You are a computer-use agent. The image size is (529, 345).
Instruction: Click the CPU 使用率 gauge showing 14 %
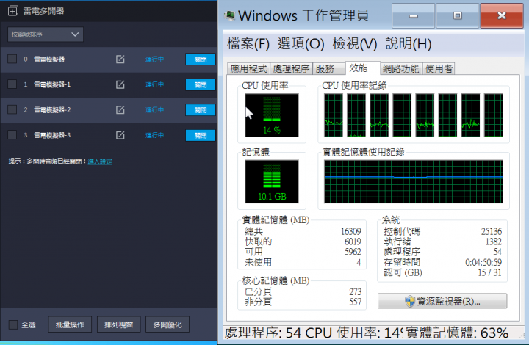[272, 115]
